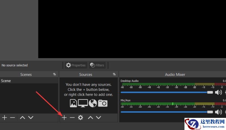Click the No source selected text
Image resolution: width=226 pixels, height=130 pixels.
(15, 65)
